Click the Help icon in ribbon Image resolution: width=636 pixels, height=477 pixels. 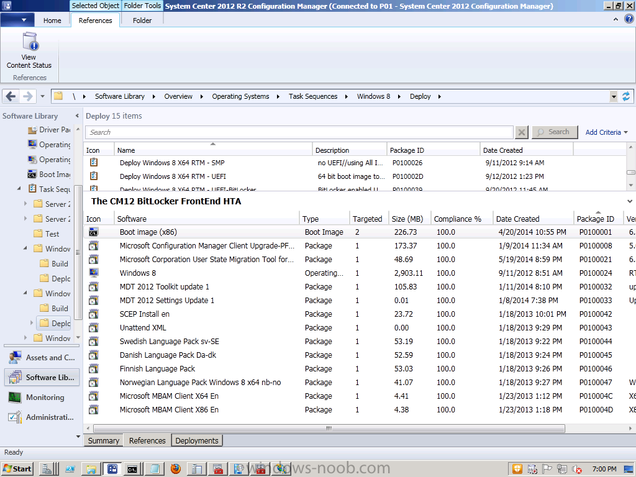tap(629, 19)
